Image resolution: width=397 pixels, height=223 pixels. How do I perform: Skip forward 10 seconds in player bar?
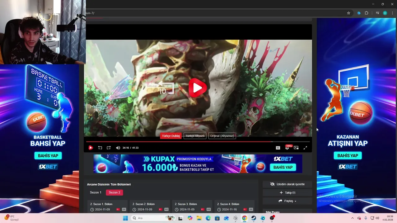pos(109,148)
